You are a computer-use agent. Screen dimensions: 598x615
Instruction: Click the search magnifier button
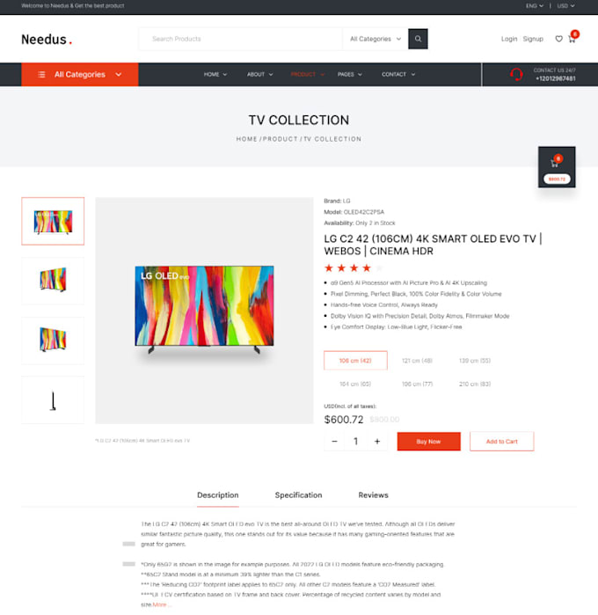pyautogui.click(x=418, y=39)
